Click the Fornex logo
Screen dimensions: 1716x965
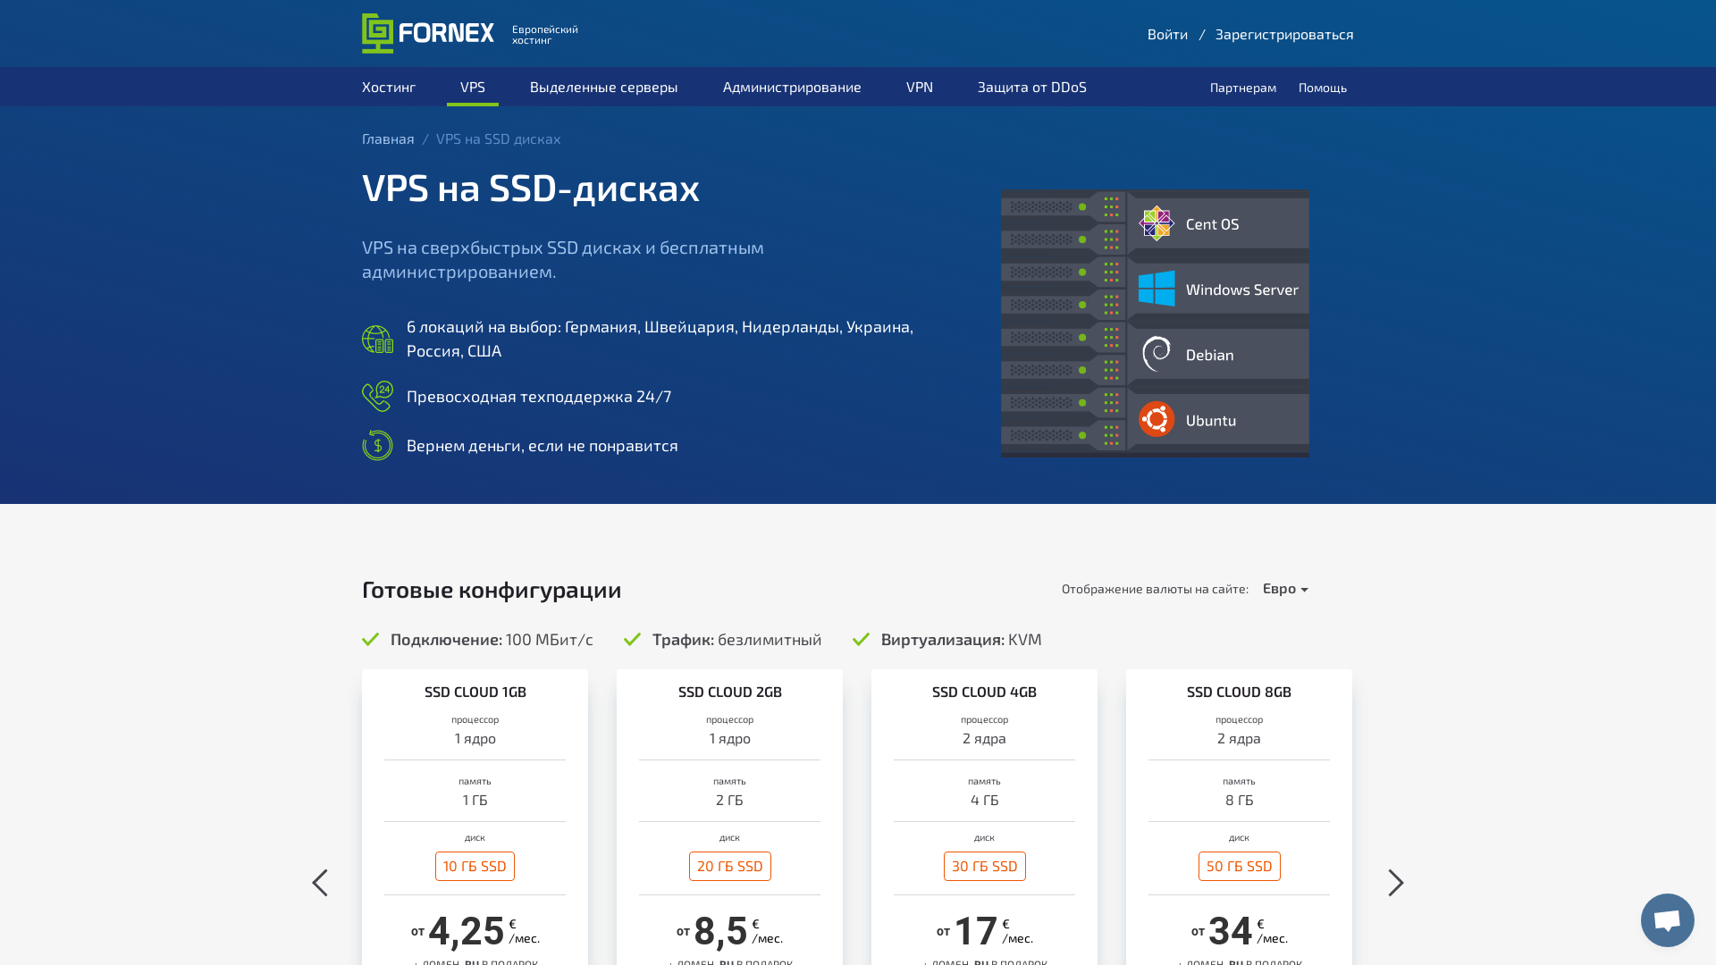427,33
